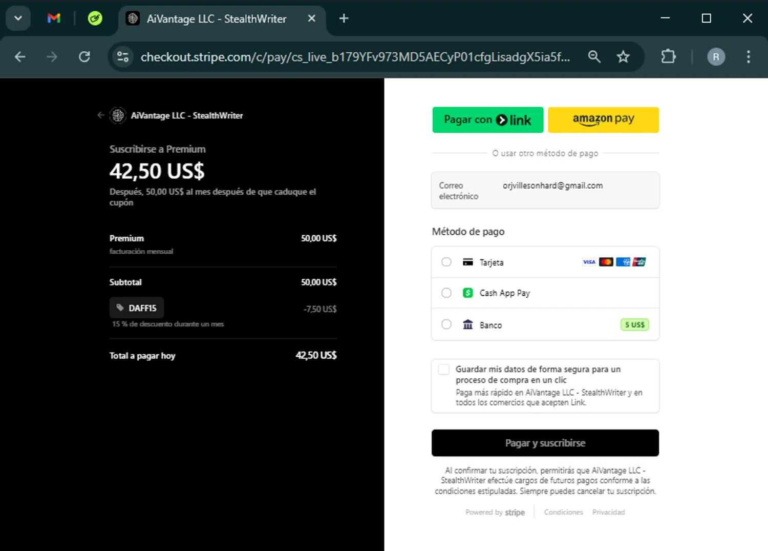Click the 15 % de descuento durante un mes text

168,324
